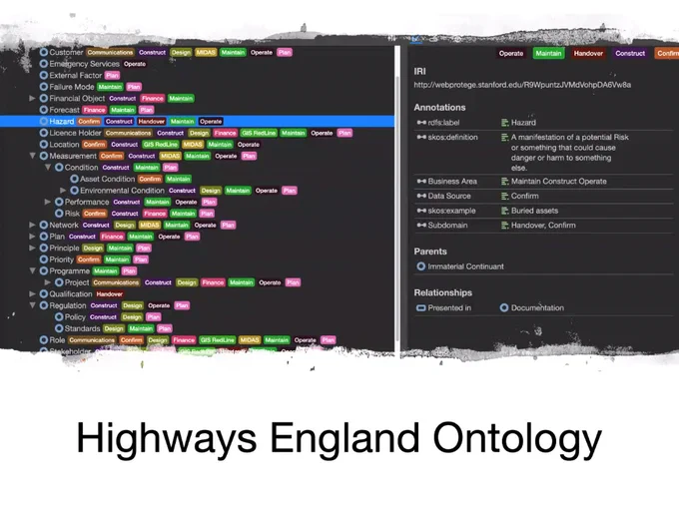Click the class icon for Forecast
Viewport: 679px width, 506px height.
[x=44, y=110]
